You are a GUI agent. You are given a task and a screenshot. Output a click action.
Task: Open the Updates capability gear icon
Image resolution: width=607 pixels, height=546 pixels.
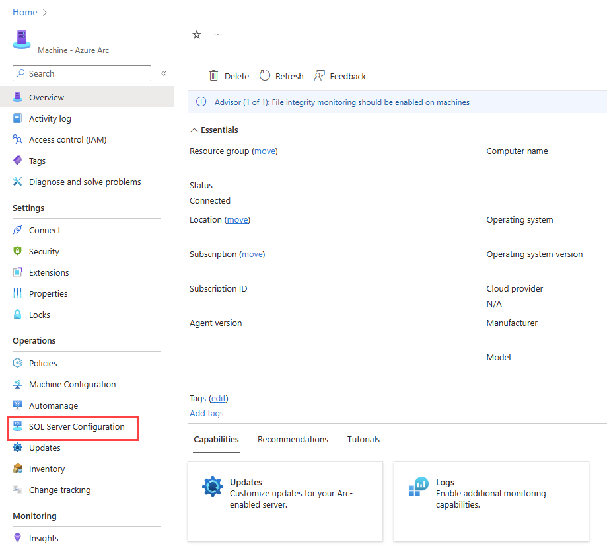click(x=213, y=487)
